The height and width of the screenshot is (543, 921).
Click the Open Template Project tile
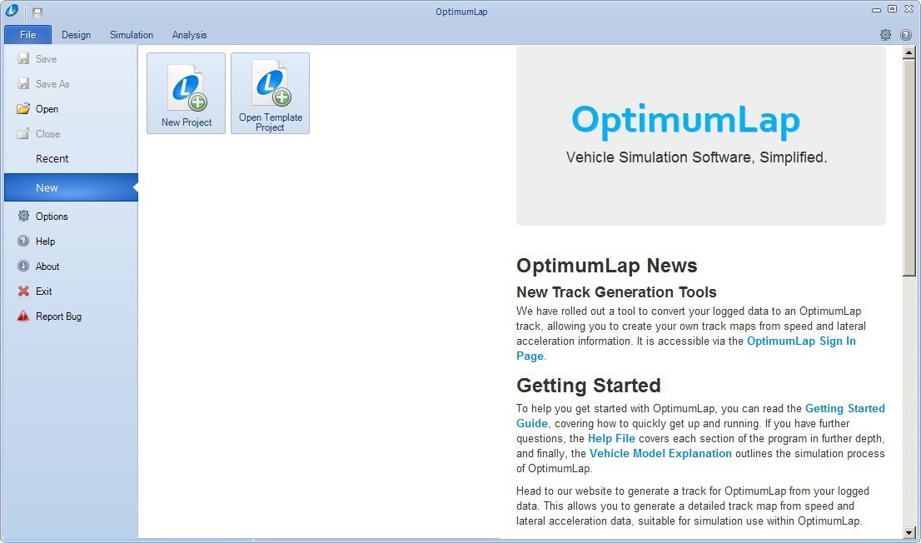[270, 93]
